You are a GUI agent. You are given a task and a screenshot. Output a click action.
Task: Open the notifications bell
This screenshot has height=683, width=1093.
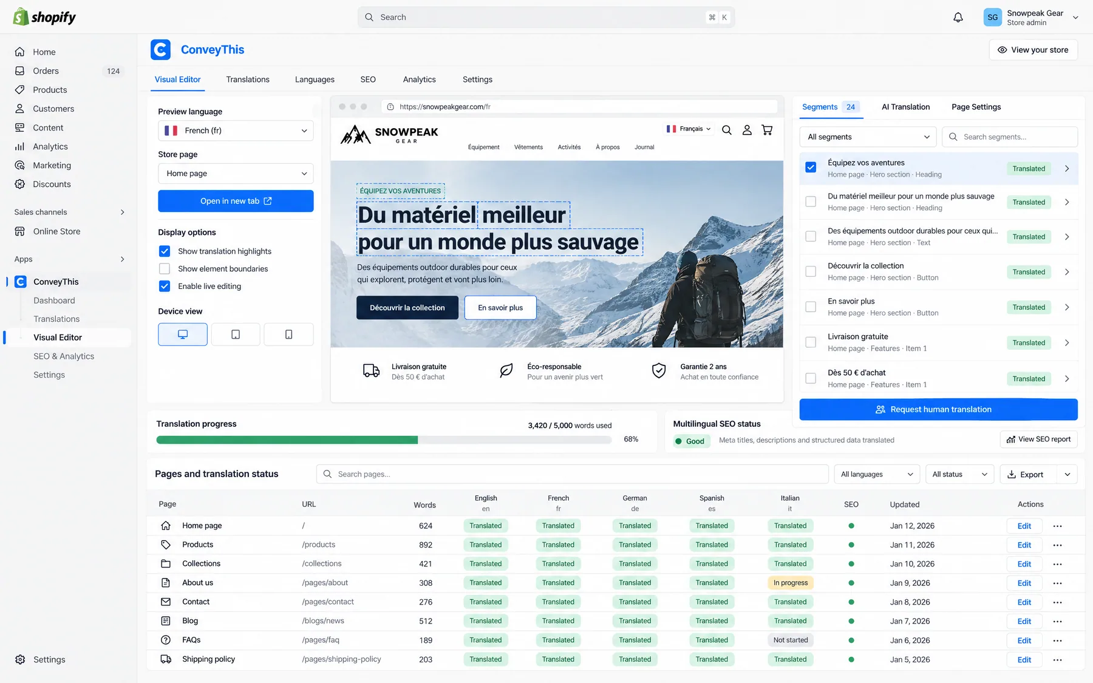[958, 18]
